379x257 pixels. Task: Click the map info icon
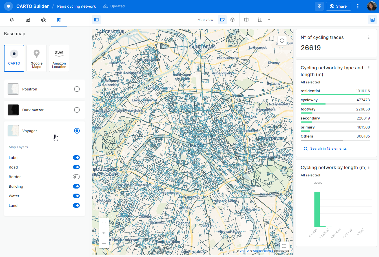click(x=282, y=41)
